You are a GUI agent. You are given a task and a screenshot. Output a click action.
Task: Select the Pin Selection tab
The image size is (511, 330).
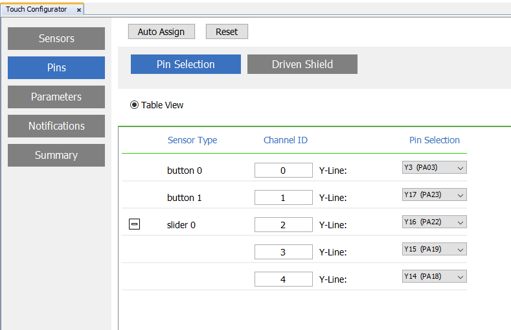[186, 64]
